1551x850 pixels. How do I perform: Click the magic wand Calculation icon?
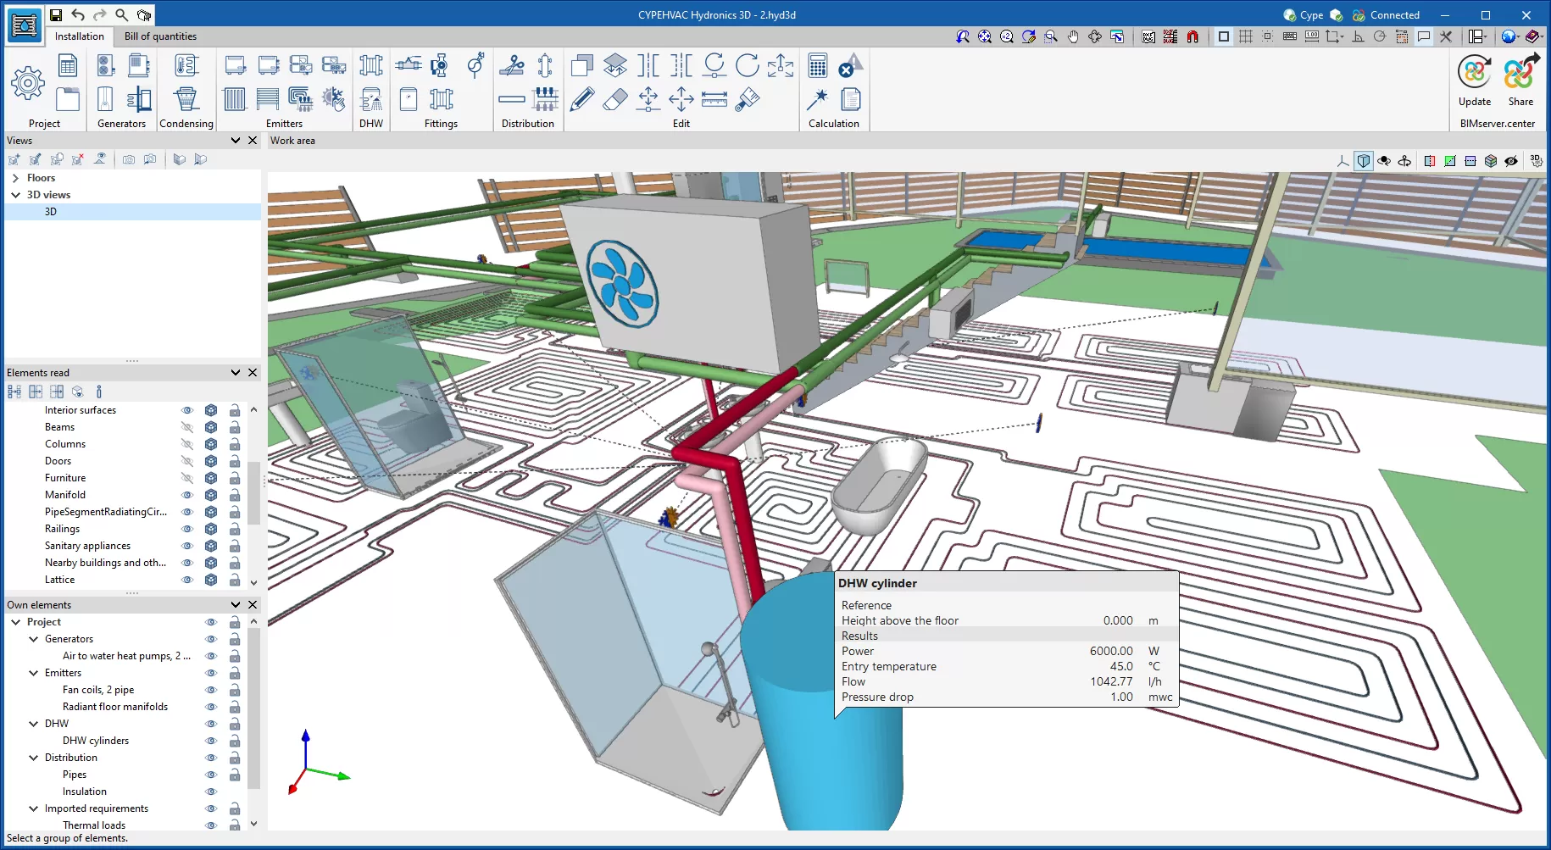coord(818,99)
